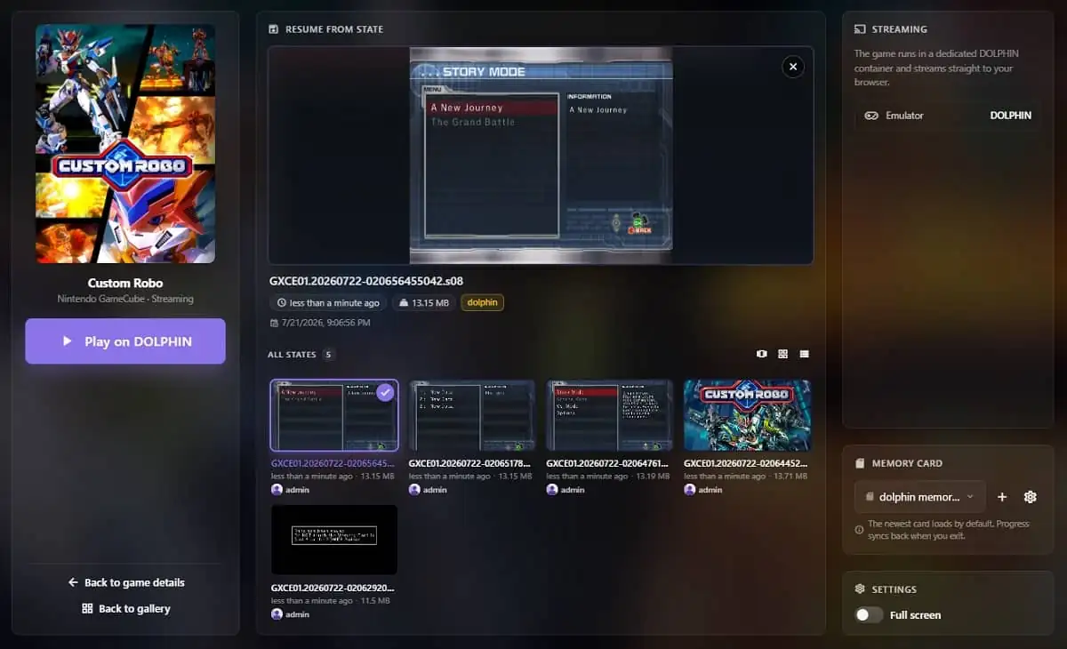Click the Nintendo GameCube · Streaming subtitle
The width and height of the screenshot is (1067, 649).
point(125,300)
